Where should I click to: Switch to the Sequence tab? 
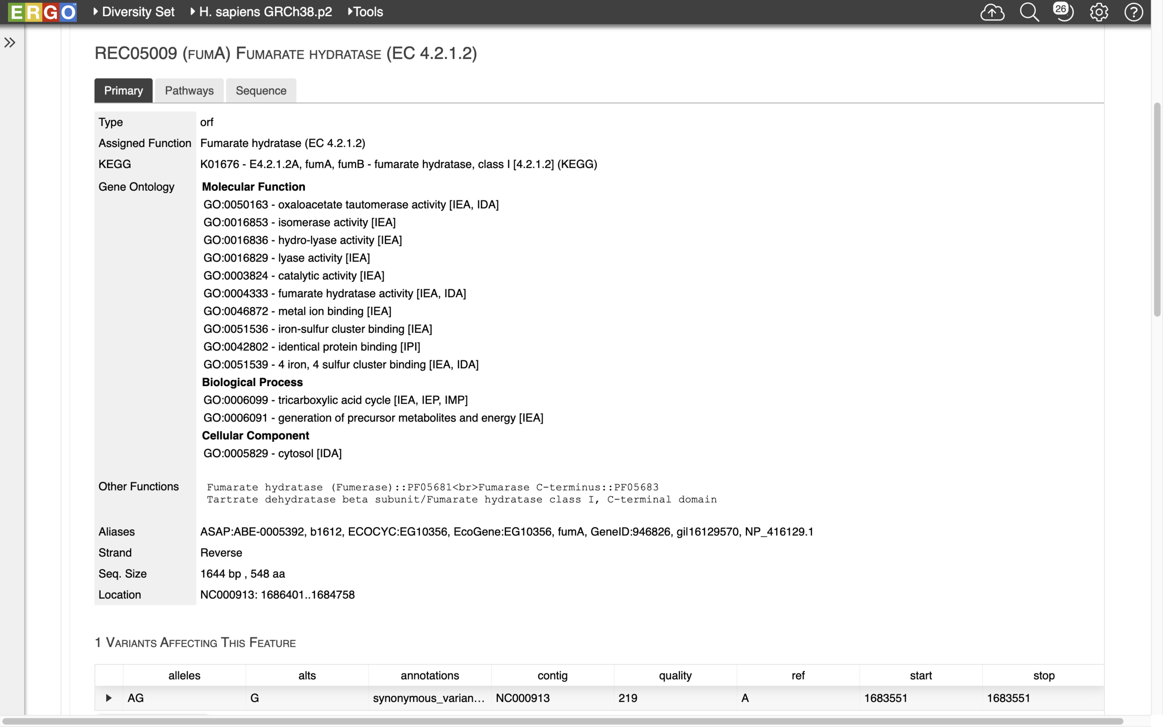click(x=261, y=90)
